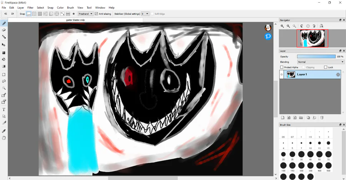Screen dimensions: 346x180
Task: Select the Brush tool in the left toolbar
Action: 4,23
